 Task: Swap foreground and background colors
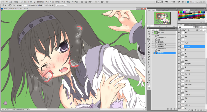point(150,82)
